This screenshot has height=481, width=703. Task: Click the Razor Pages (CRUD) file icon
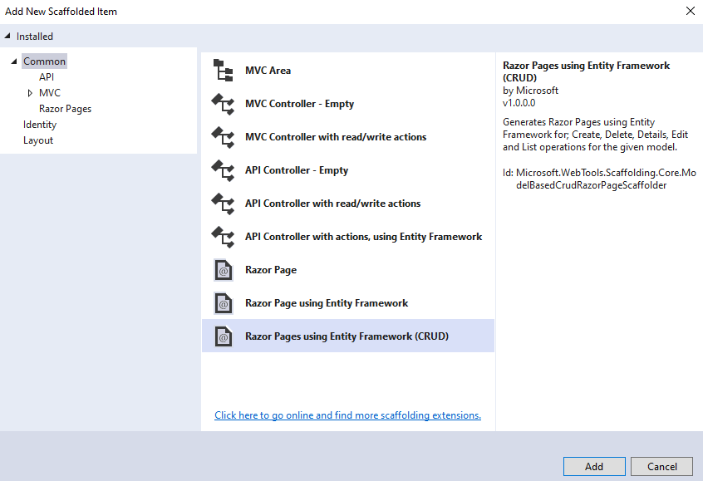point(224,336)
